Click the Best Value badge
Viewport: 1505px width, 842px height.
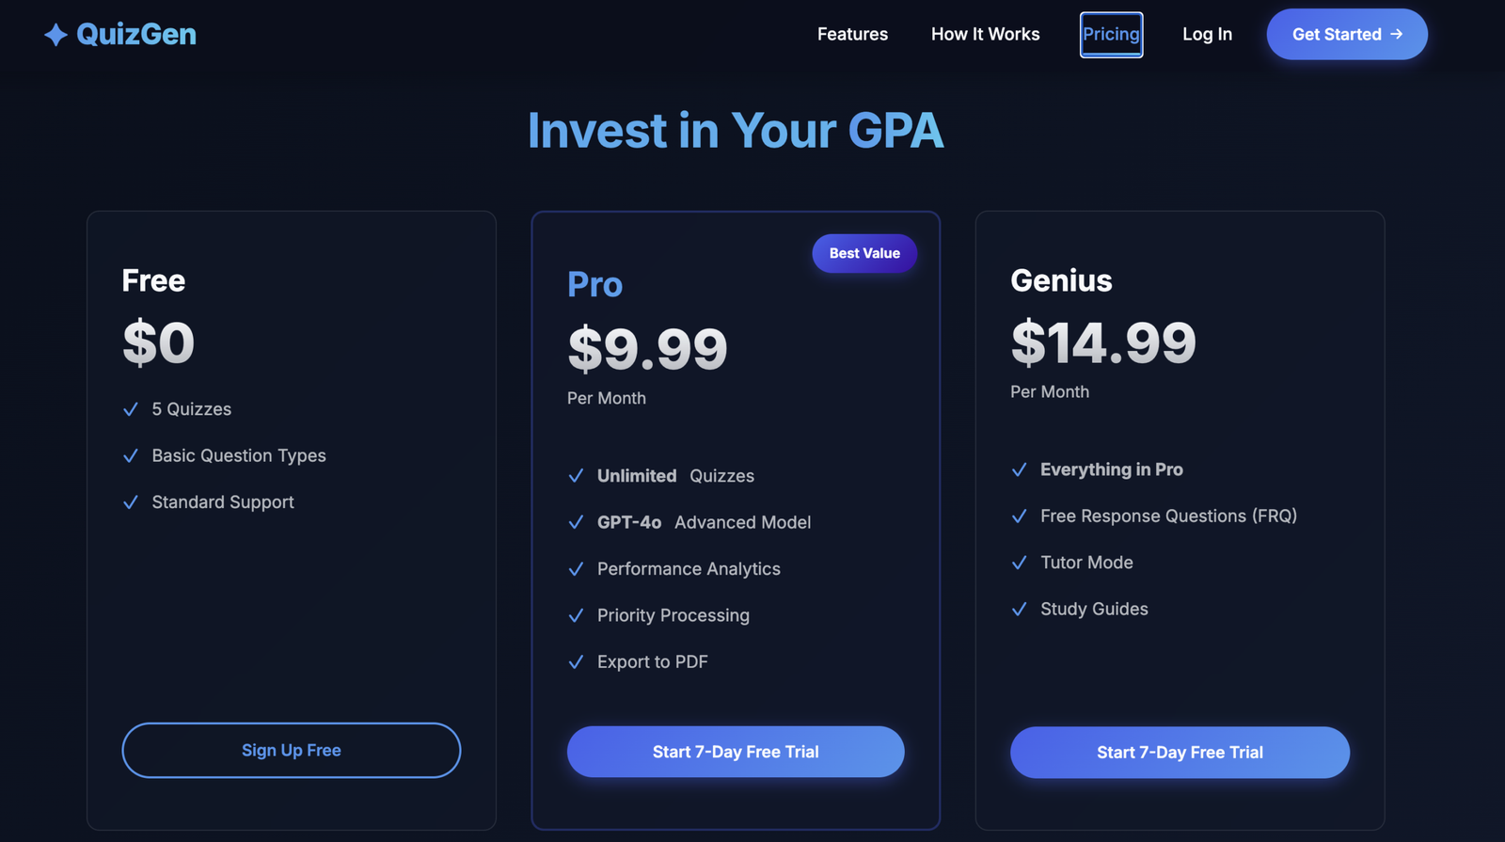[x=864, y=253]
